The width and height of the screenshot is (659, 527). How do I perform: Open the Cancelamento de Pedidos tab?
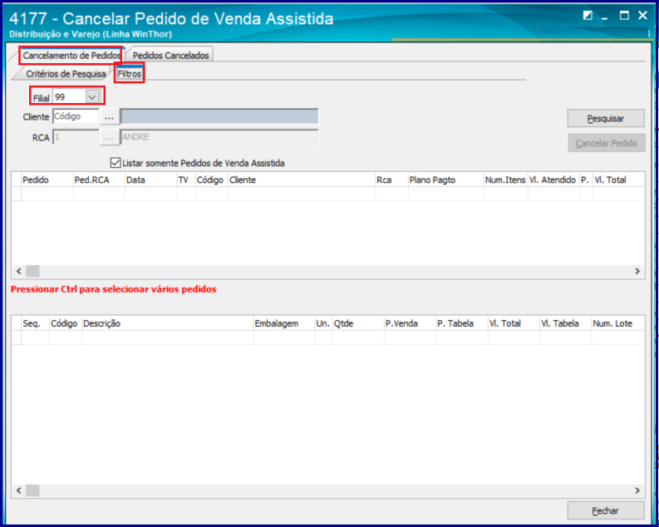(x=71, y=56)
